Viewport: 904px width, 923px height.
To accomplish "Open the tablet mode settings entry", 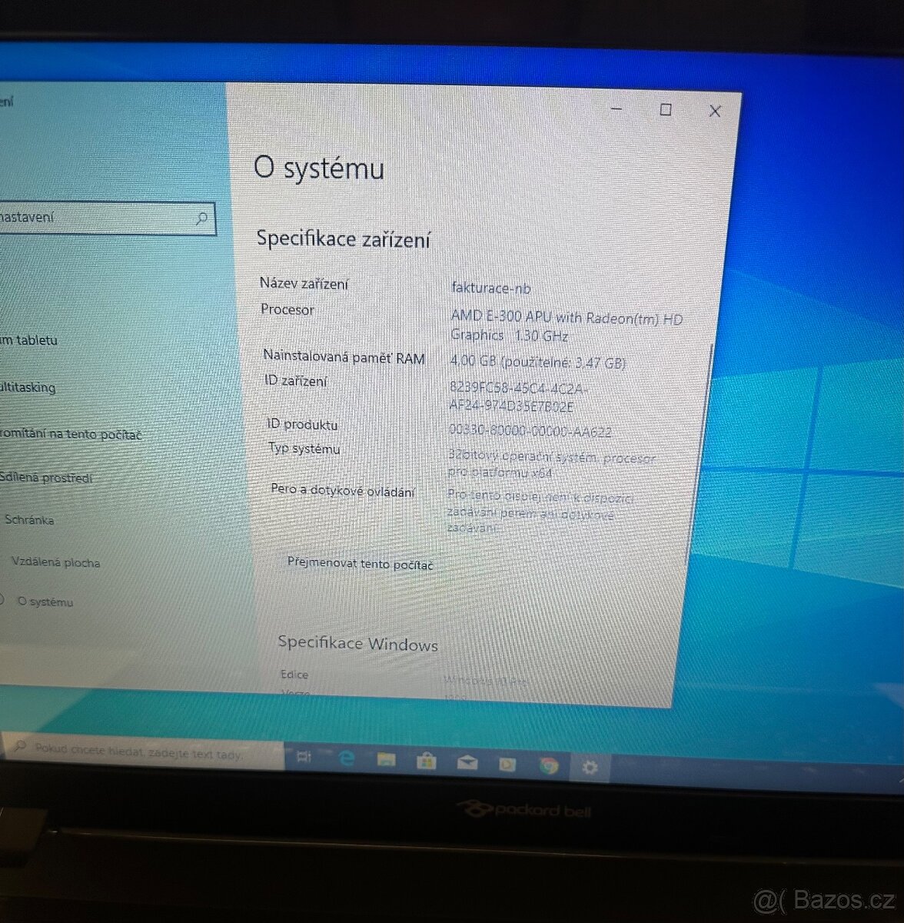I will pyautogui.click(x=29, y=339).
